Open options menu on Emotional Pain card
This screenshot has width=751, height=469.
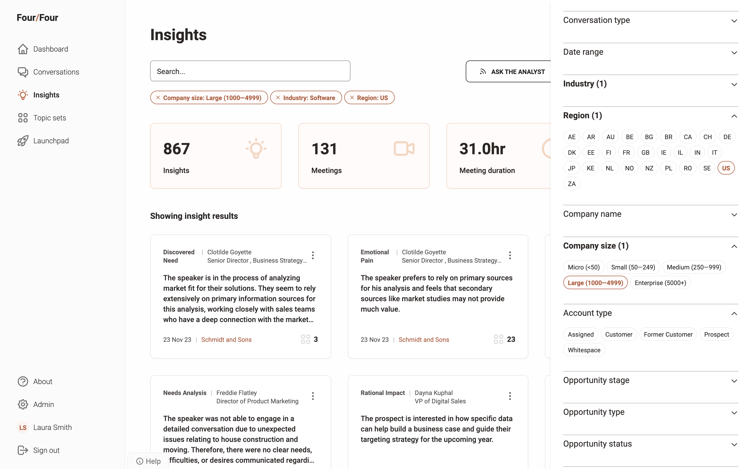510,255
